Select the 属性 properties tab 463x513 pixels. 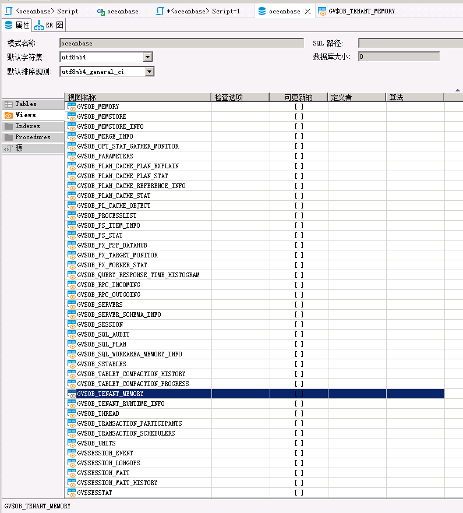pos(17,25)
